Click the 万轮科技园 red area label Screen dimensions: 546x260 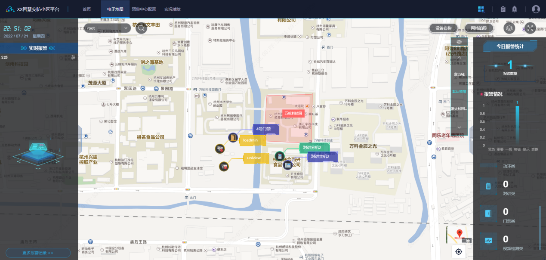point(294,113)
